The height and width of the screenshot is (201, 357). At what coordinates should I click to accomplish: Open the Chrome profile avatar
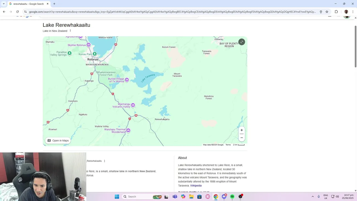tap(346, 12)
